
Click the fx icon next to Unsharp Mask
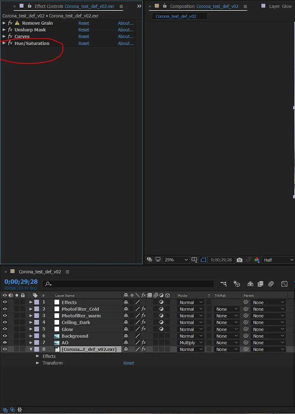[x=10, y=29]
